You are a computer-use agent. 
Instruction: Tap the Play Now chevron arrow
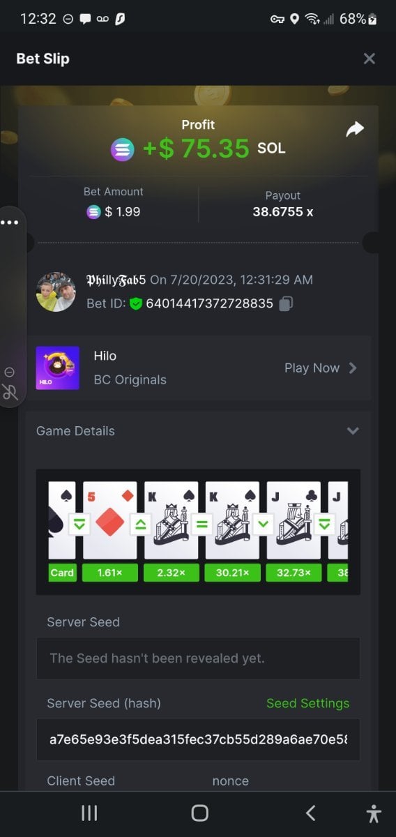point(353,368)
